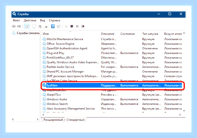Click the gear icon beside Xbox Accessory Management Service
The image size is (197, 138).
44,109
